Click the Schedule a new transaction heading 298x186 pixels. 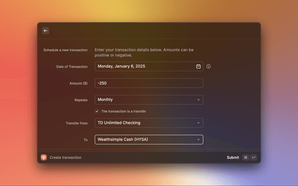[65, 50]
